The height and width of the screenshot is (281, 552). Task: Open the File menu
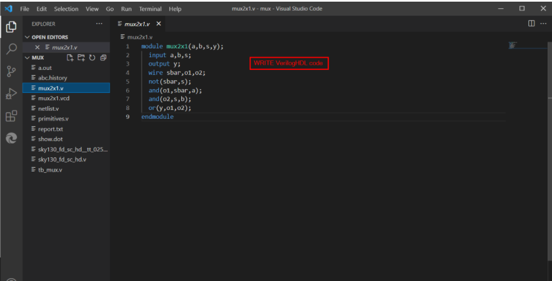coord(25,9)
